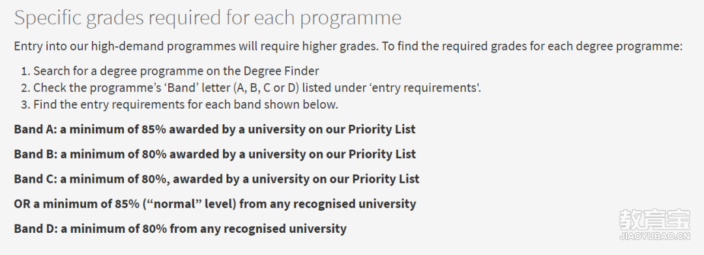The height and width of the screenshot is (255, 704).
Task: Click the 'Specific grades required for each programme' heading
Action: tap(207, 18)
